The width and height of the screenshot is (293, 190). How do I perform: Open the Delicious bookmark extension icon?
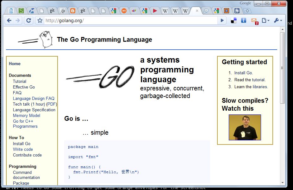234,20
